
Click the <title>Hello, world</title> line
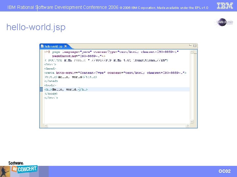71,77
